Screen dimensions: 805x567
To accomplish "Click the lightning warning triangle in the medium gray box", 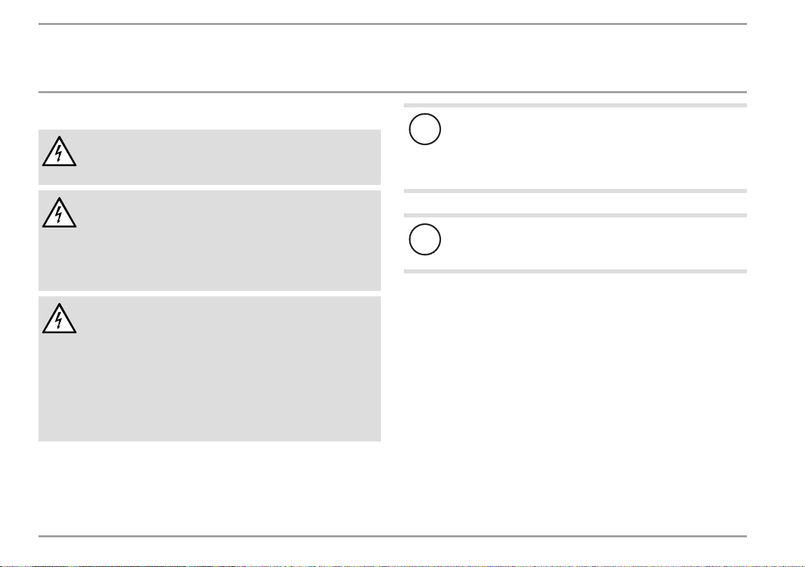I will [59, 213].
